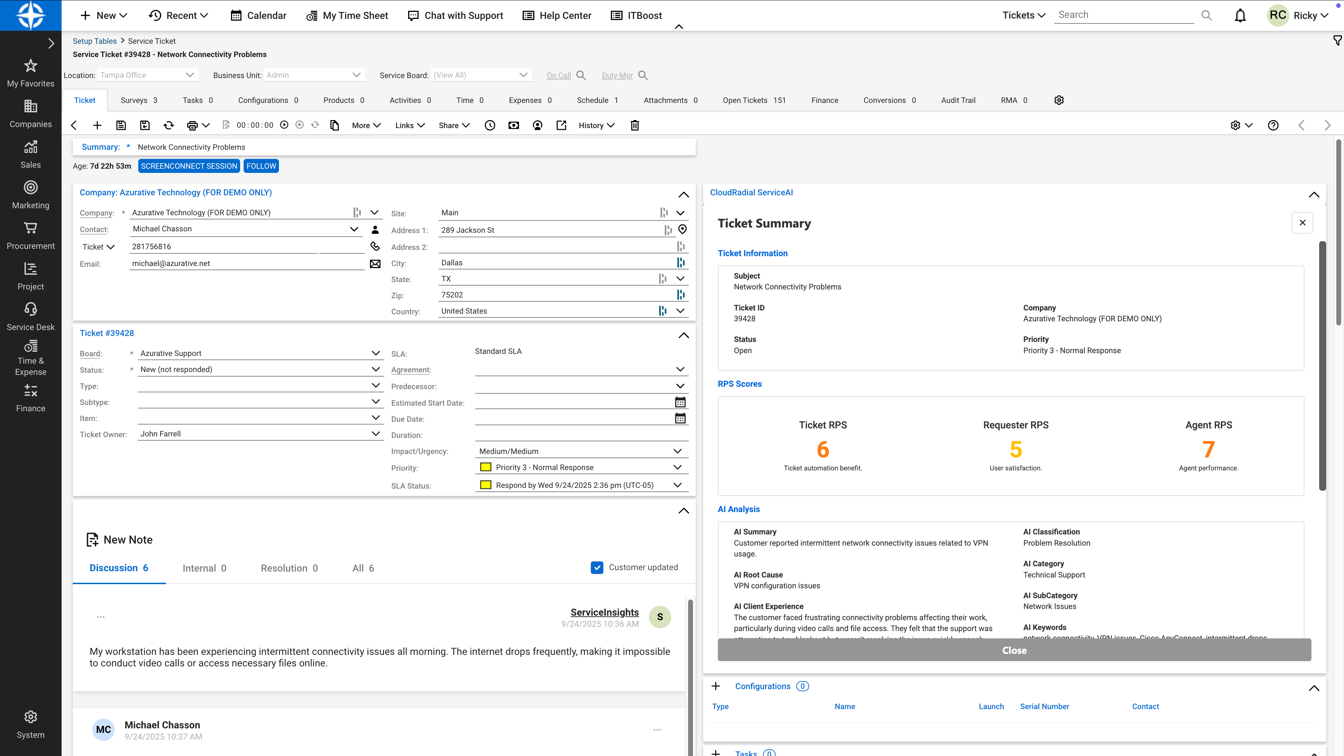Open the Priority dropdown list
Screen dimensions: 1344x756
point(677,468)
